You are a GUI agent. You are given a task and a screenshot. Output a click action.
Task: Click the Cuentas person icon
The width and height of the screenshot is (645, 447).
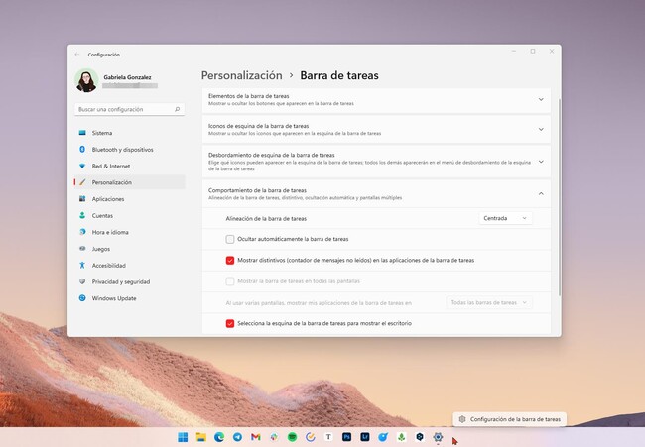(x=82, y=215)
